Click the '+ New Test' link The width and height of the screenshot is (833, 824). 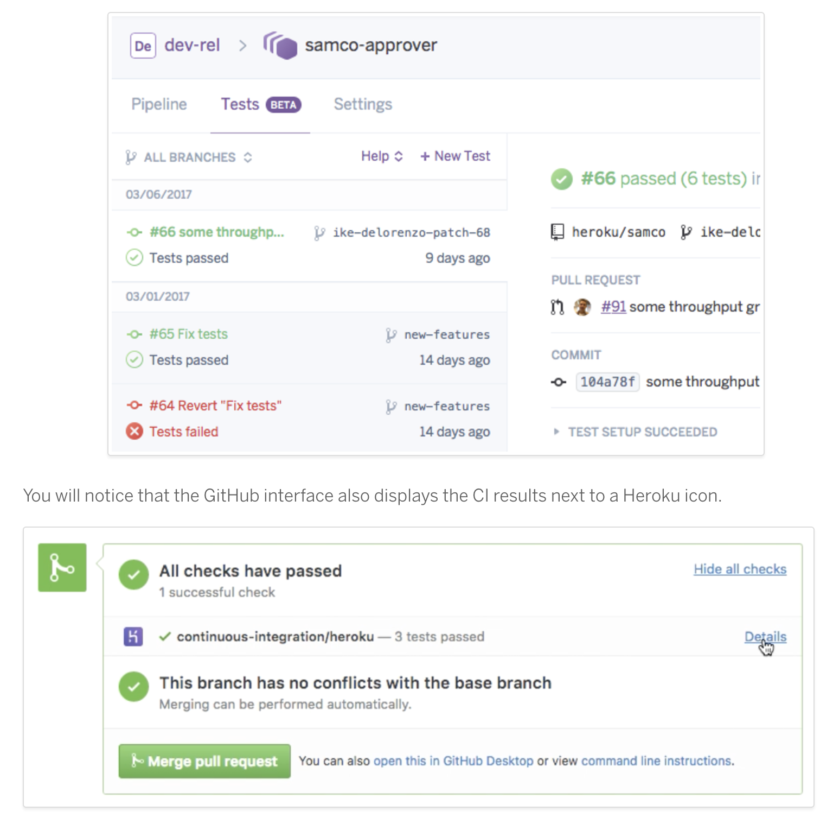455,156
